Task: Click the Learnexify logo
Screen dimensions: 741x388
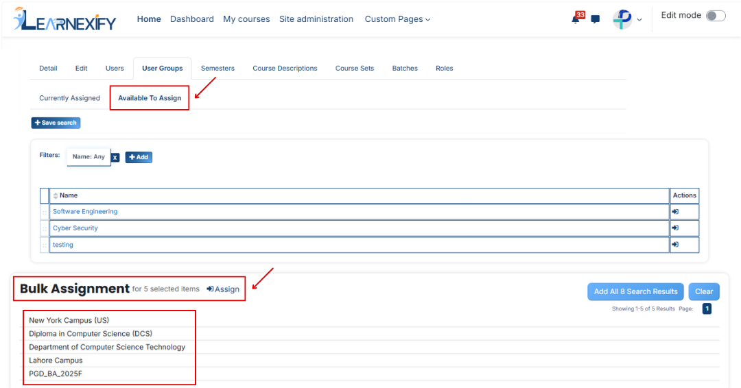Action: pyautogui.click(x=64, y=19)
